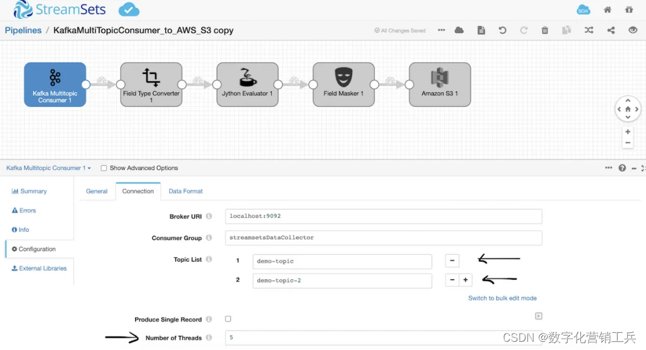646x350 pixels.
Task: Go back to Pipelines breadcrumb
Action: point(23,30)
